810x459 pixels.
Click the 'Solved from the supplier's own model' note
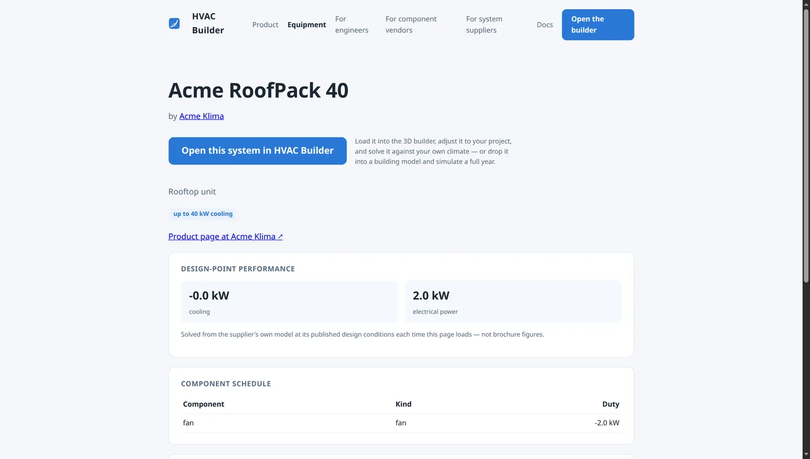362,334
